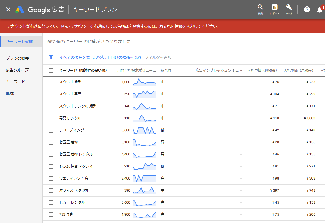325x223 pixels.
Task: Sort by 入札単価(低額帯) column header
Action: point(262,71)
